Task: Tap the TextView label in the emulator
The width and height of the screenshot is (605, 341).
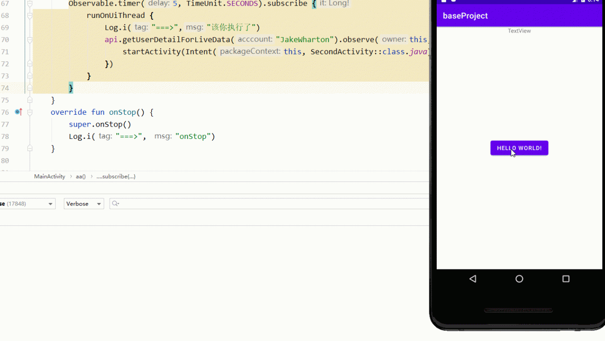Action: click(x=519, y=31)
